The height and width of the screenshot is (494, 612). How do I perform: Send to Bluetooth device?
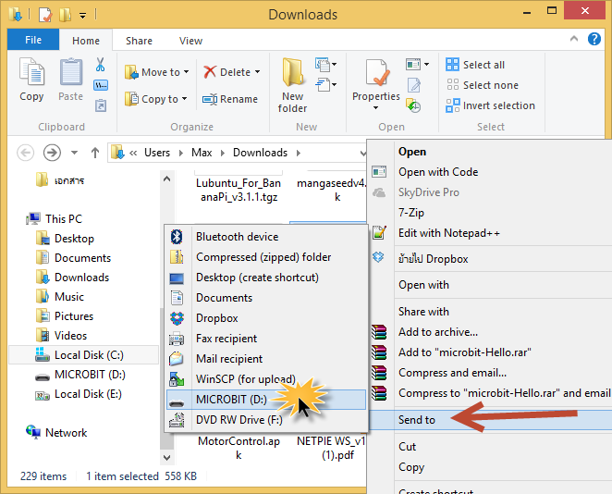pyautogui.click(x=266, y=237)
